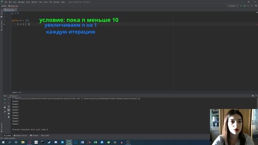Click the Stop icon in the top toolbar

point(252,6)
